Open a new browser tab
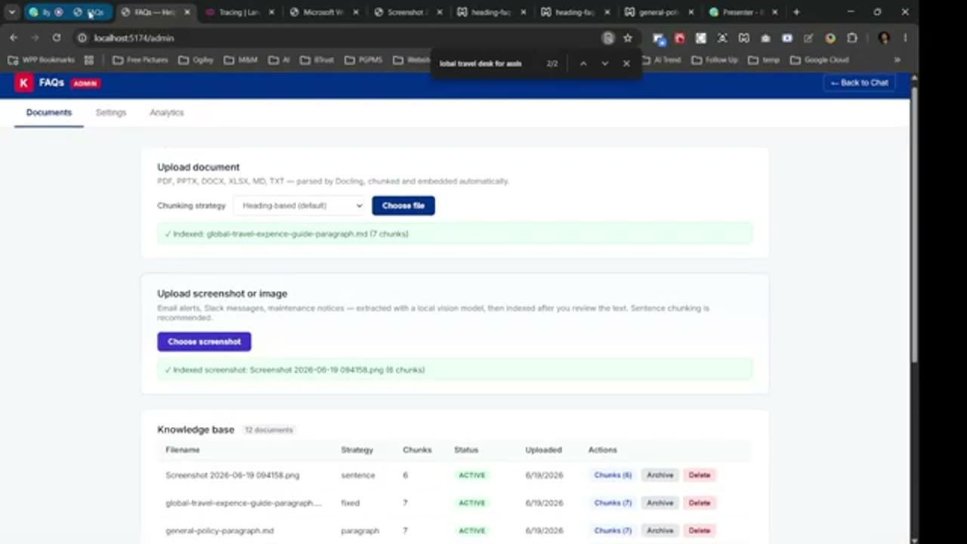 796,12
